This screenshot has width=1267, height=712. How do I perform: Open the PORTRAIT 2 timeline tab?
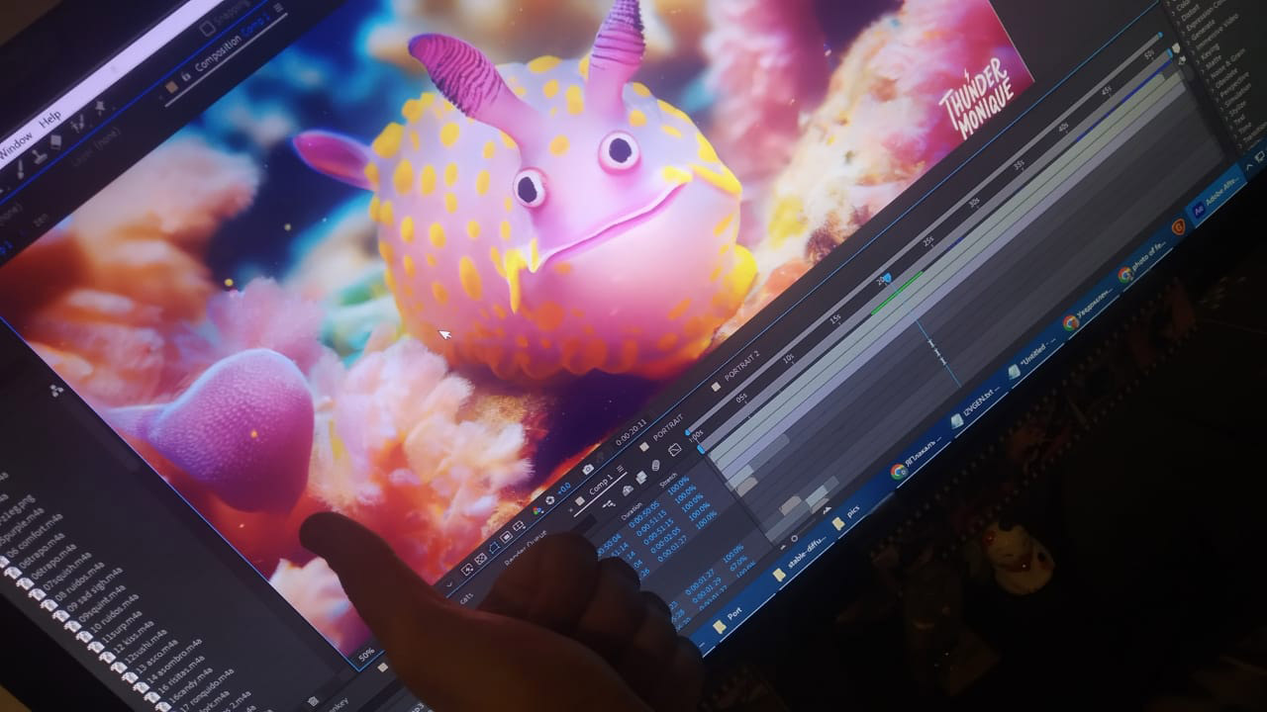pyautogui.click(x=741, y=367)
